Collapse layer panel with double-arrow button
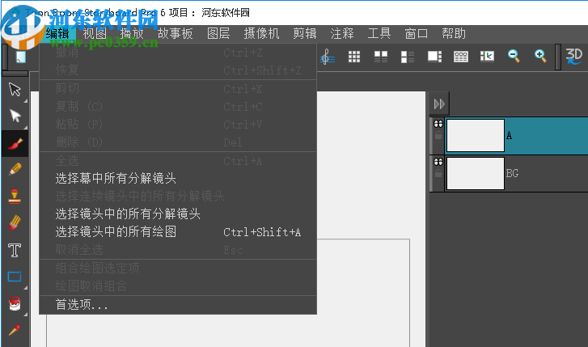The width and height of the screenshot is (588, 347). (439, 104)
